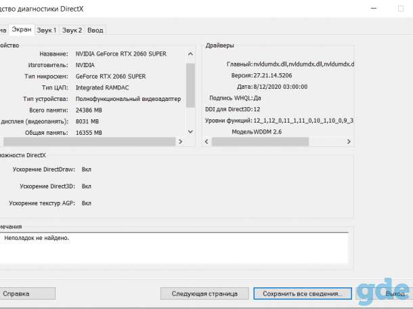Select text 'Integrated RAMDAC'

pos(102,87)
